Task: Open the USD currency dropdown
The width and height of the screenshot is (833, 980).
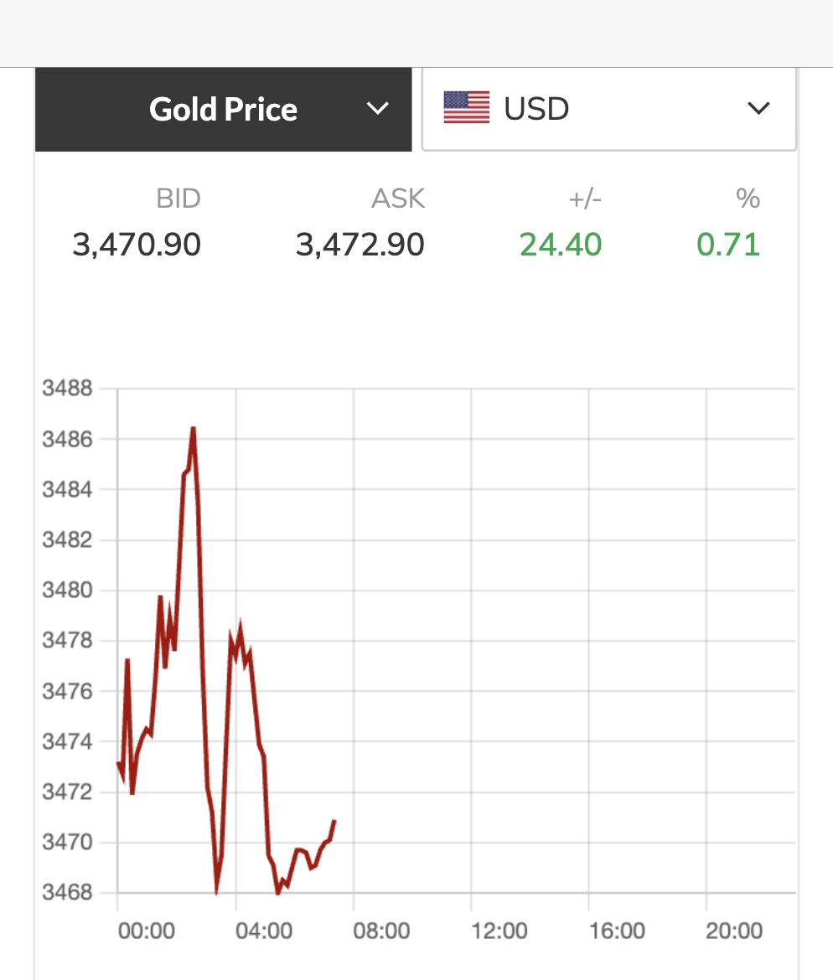Action: click(x=608, y=109)
